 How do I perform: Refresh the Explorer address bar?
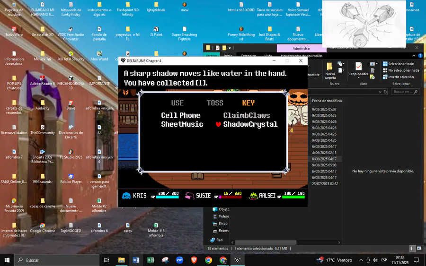tap(385, 92)
